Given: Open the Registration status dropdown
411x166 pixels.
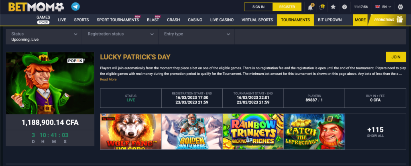Looking at the screenshot, I should tap(120, 36).
